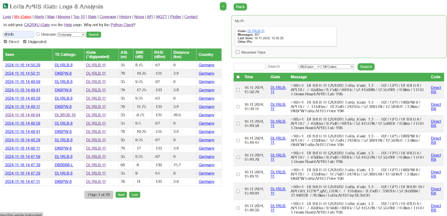Click the DL1RLB-11 iGate link in My IP box
Screen dimensions: 447x216
click(256, 31)
